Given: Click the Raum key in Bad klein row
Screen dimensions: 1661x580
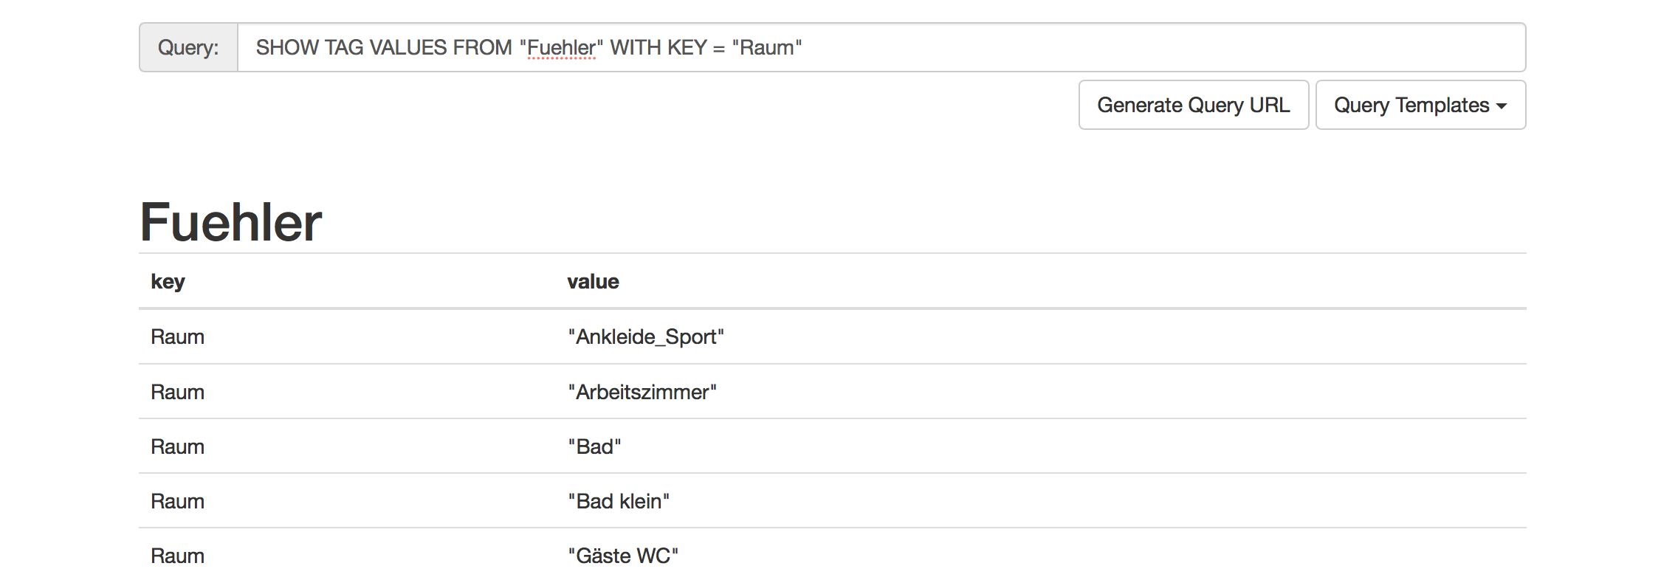Looking at the screenshot, I should 177,501.
